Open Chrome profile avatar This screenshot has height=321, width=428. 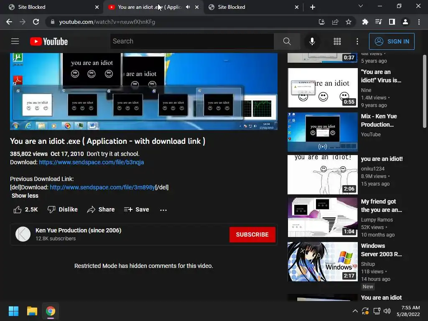[405, 22]
